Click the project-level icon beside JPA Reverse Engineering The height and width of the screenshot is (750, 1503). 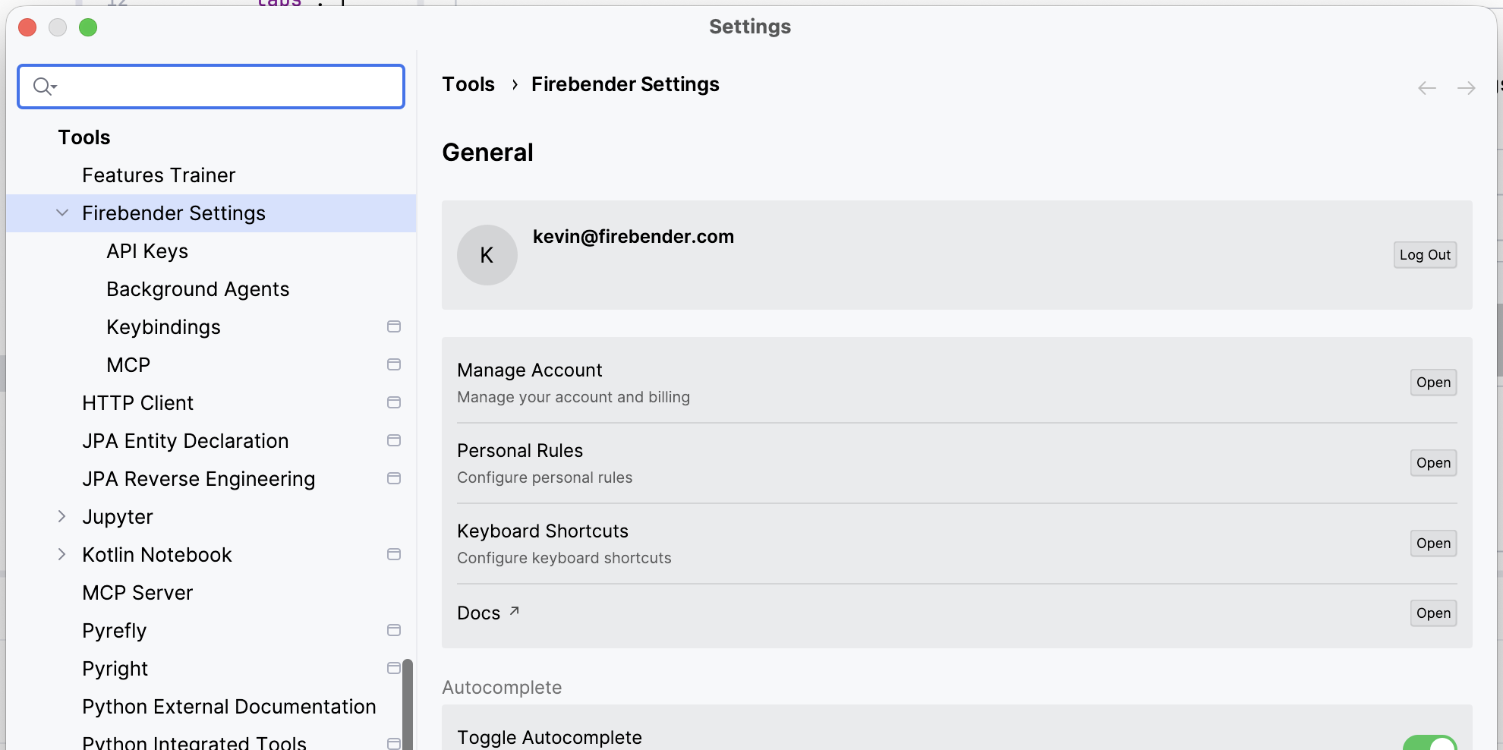(394, 478)
